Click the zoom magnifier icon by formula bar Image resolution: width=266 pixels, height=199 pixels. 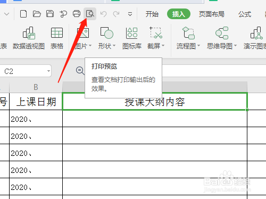point(80,71)
